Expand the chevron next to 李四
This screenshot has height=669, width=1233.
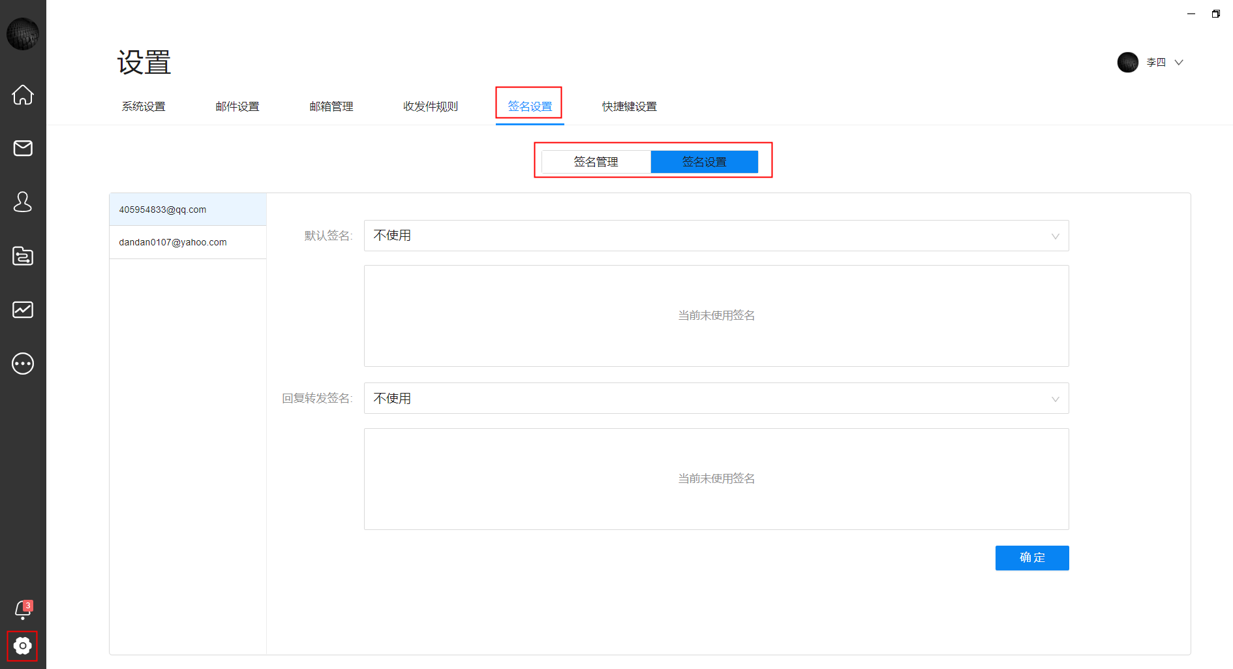[x=1178, y=63]
